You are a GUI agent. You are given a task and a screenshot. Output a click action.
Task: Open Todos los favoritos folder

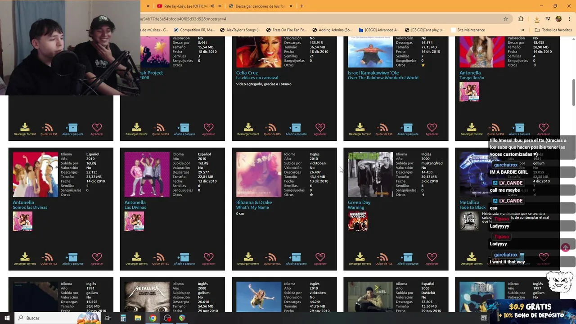click(x=553, y=30)
